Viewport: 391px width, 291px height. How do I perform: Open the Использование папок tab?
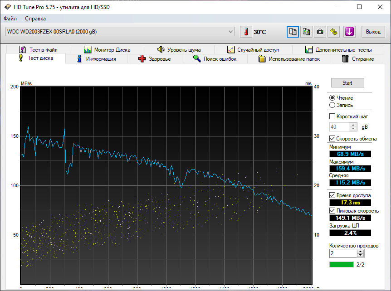pos(289,59)
